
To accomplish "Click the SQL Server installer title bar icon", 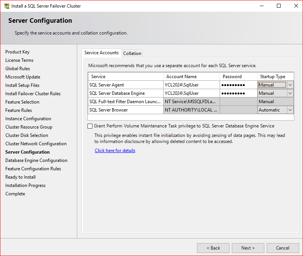I will (x=6, y=6).
